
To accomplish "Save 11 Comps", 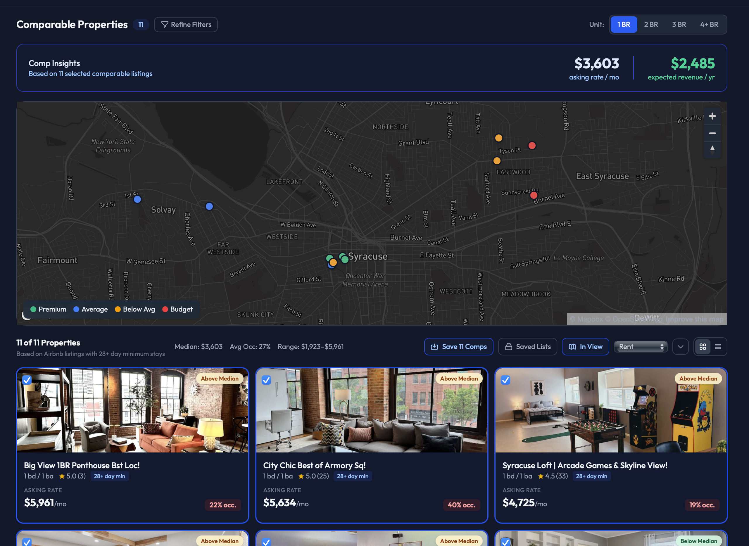I will point(458,347).
